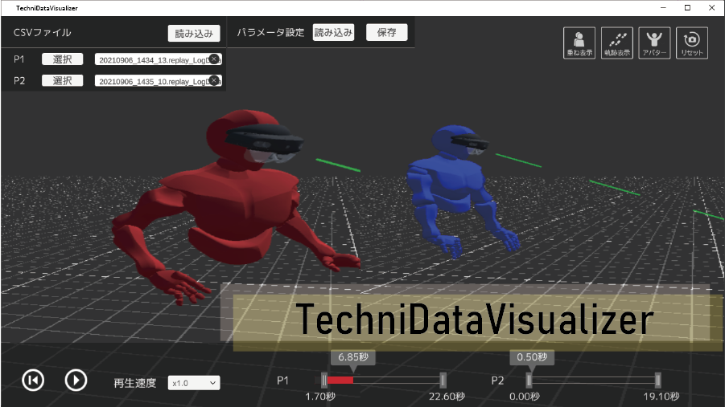Image resolution: width=725 pixels, height=407 pixels.
Task: Reset the view with リセット icon
Action: [x=692, y=43]
